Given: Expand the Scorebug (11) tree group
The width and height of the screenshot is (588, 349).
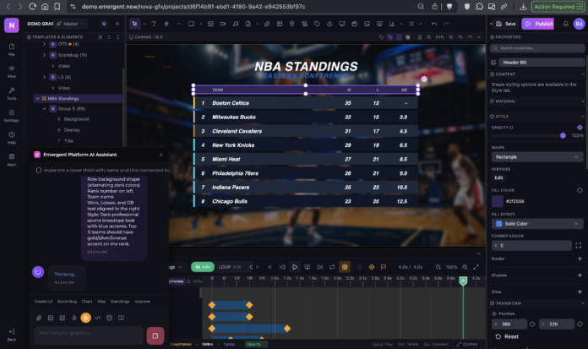Looking at the screenshot, I should tap(44, 55).
